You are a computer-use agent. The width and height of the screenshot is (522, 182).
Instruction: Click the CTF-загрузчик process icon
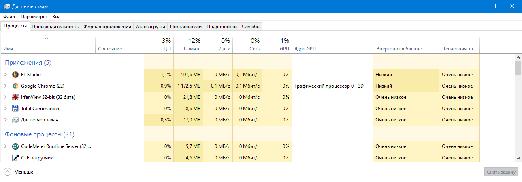15,158
